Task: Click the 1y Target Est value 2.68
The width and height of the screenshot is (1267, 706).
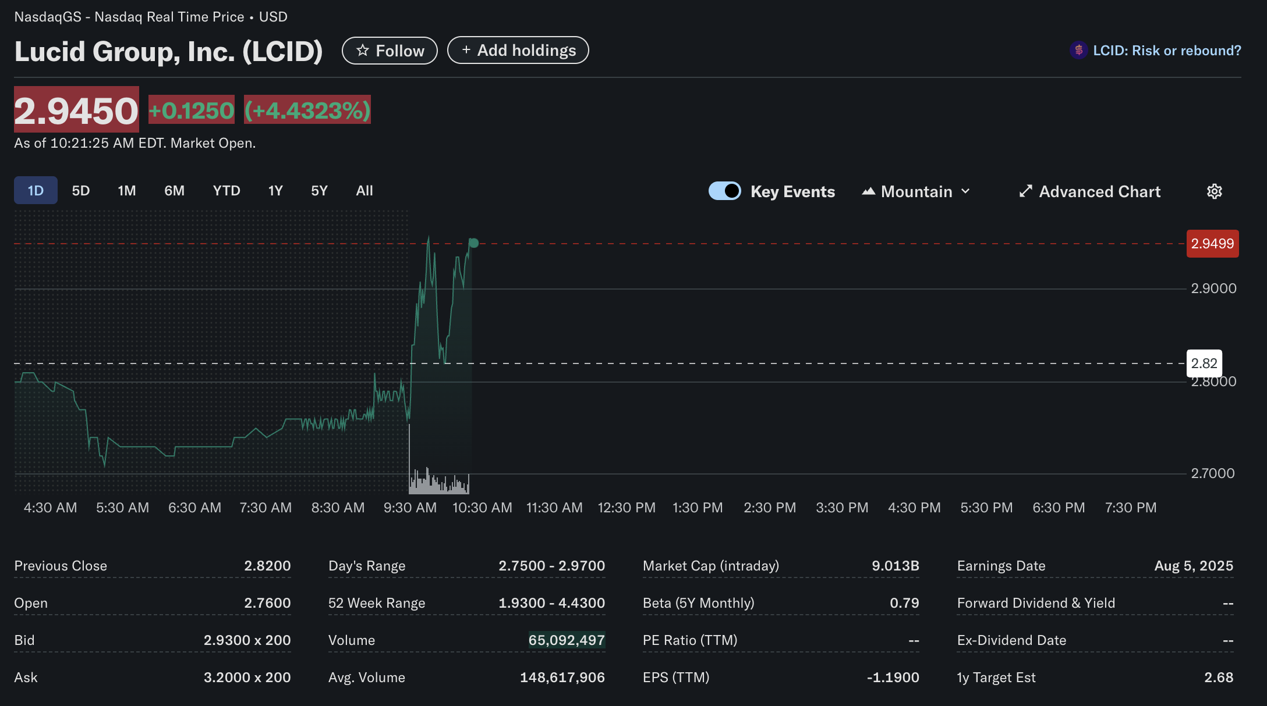Action: pyautogui.click(x=1219, y=678)
